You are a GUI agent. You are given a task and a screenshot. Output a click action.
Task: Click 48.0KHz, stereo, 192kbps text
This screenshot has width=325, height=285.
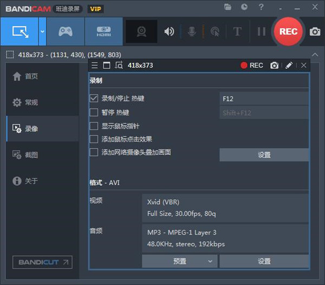(186, 244)
